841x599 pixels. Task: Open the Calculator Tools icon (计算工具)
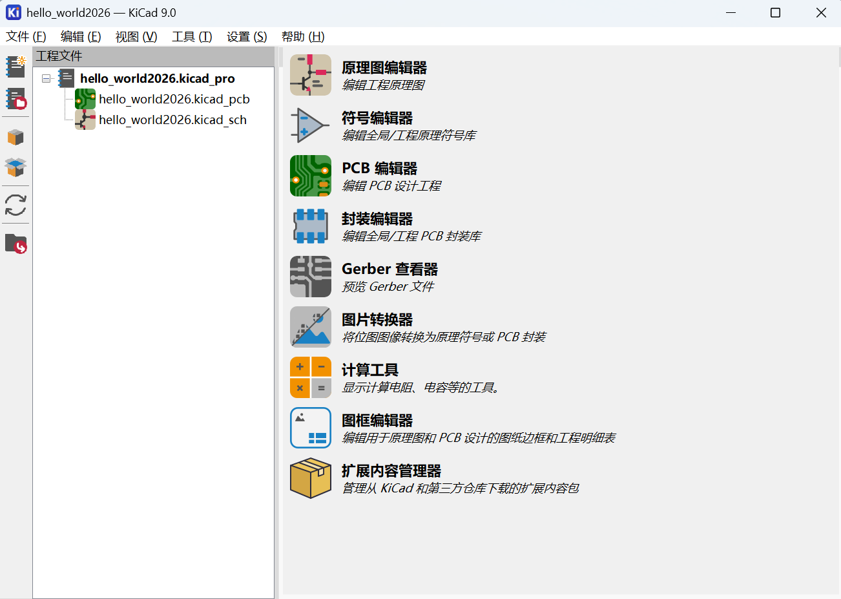(x=311, y=377)
